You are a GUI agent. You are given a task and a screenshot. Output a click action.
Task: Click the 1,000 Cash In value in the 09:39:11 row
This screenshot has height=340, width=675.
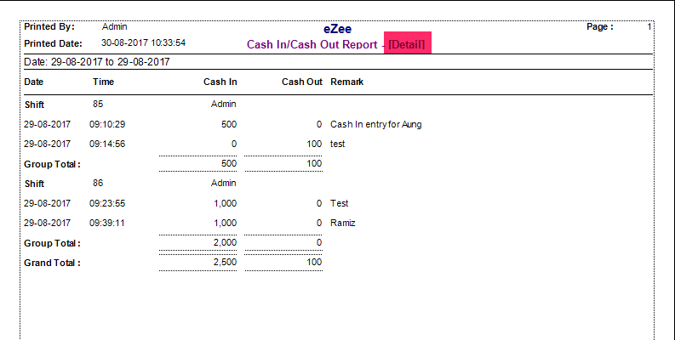click(226, 223)
